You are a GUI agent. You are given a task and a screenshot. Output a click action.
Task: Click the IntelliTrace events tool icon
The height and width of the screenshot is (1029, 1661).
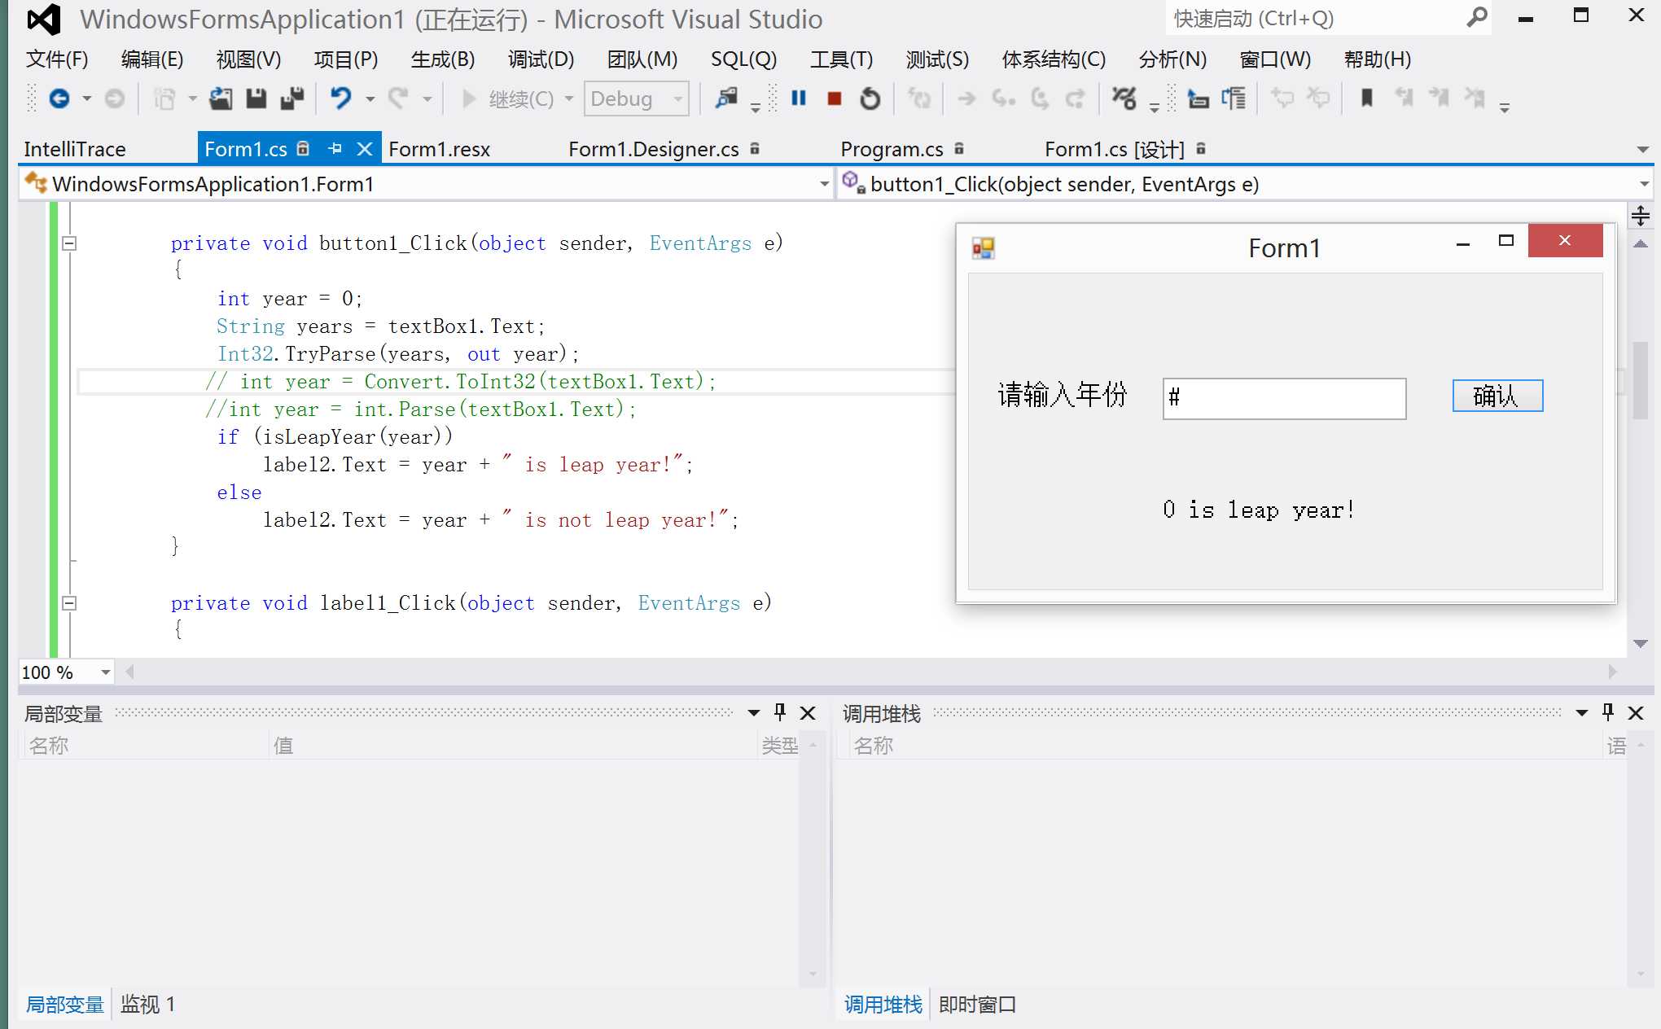click(1124, 99)
